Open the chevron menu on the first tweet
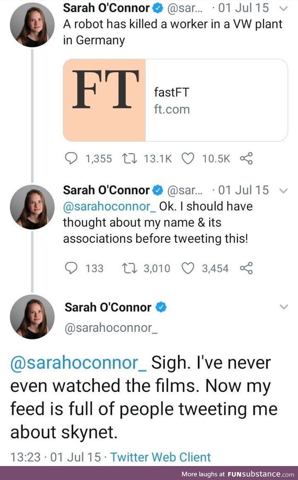Viewport: 298px width, 480px height. click(284, 8)
